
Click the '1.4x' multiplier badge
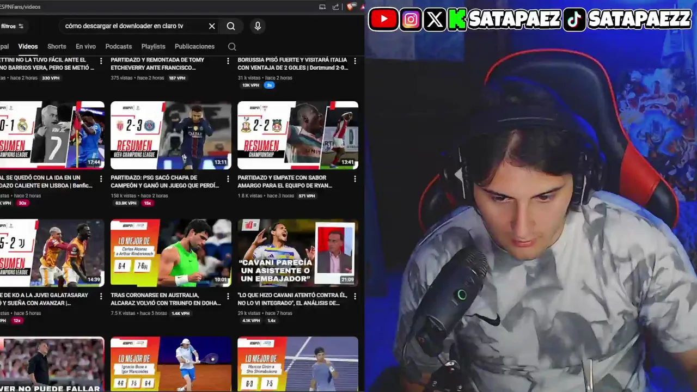pyautogui.click(x=271, y=321)
